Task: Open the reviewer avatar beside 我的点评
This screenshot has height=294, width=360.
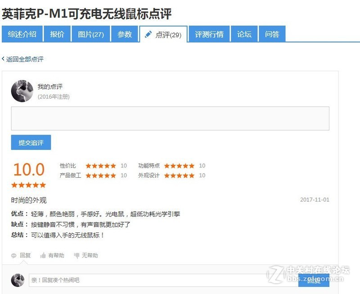Action: click(22, 91)
